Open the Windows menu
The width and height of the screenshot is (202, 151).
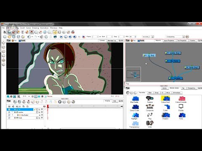[x=54, y=28]
